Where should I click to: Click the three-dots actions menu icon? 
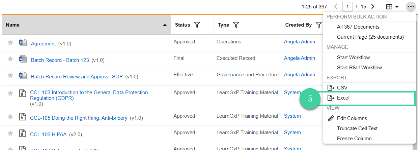click(411, 6)
